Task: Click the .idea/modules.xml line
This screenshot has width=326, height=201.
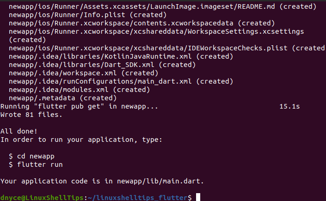Action: click(x=79, y=90)
